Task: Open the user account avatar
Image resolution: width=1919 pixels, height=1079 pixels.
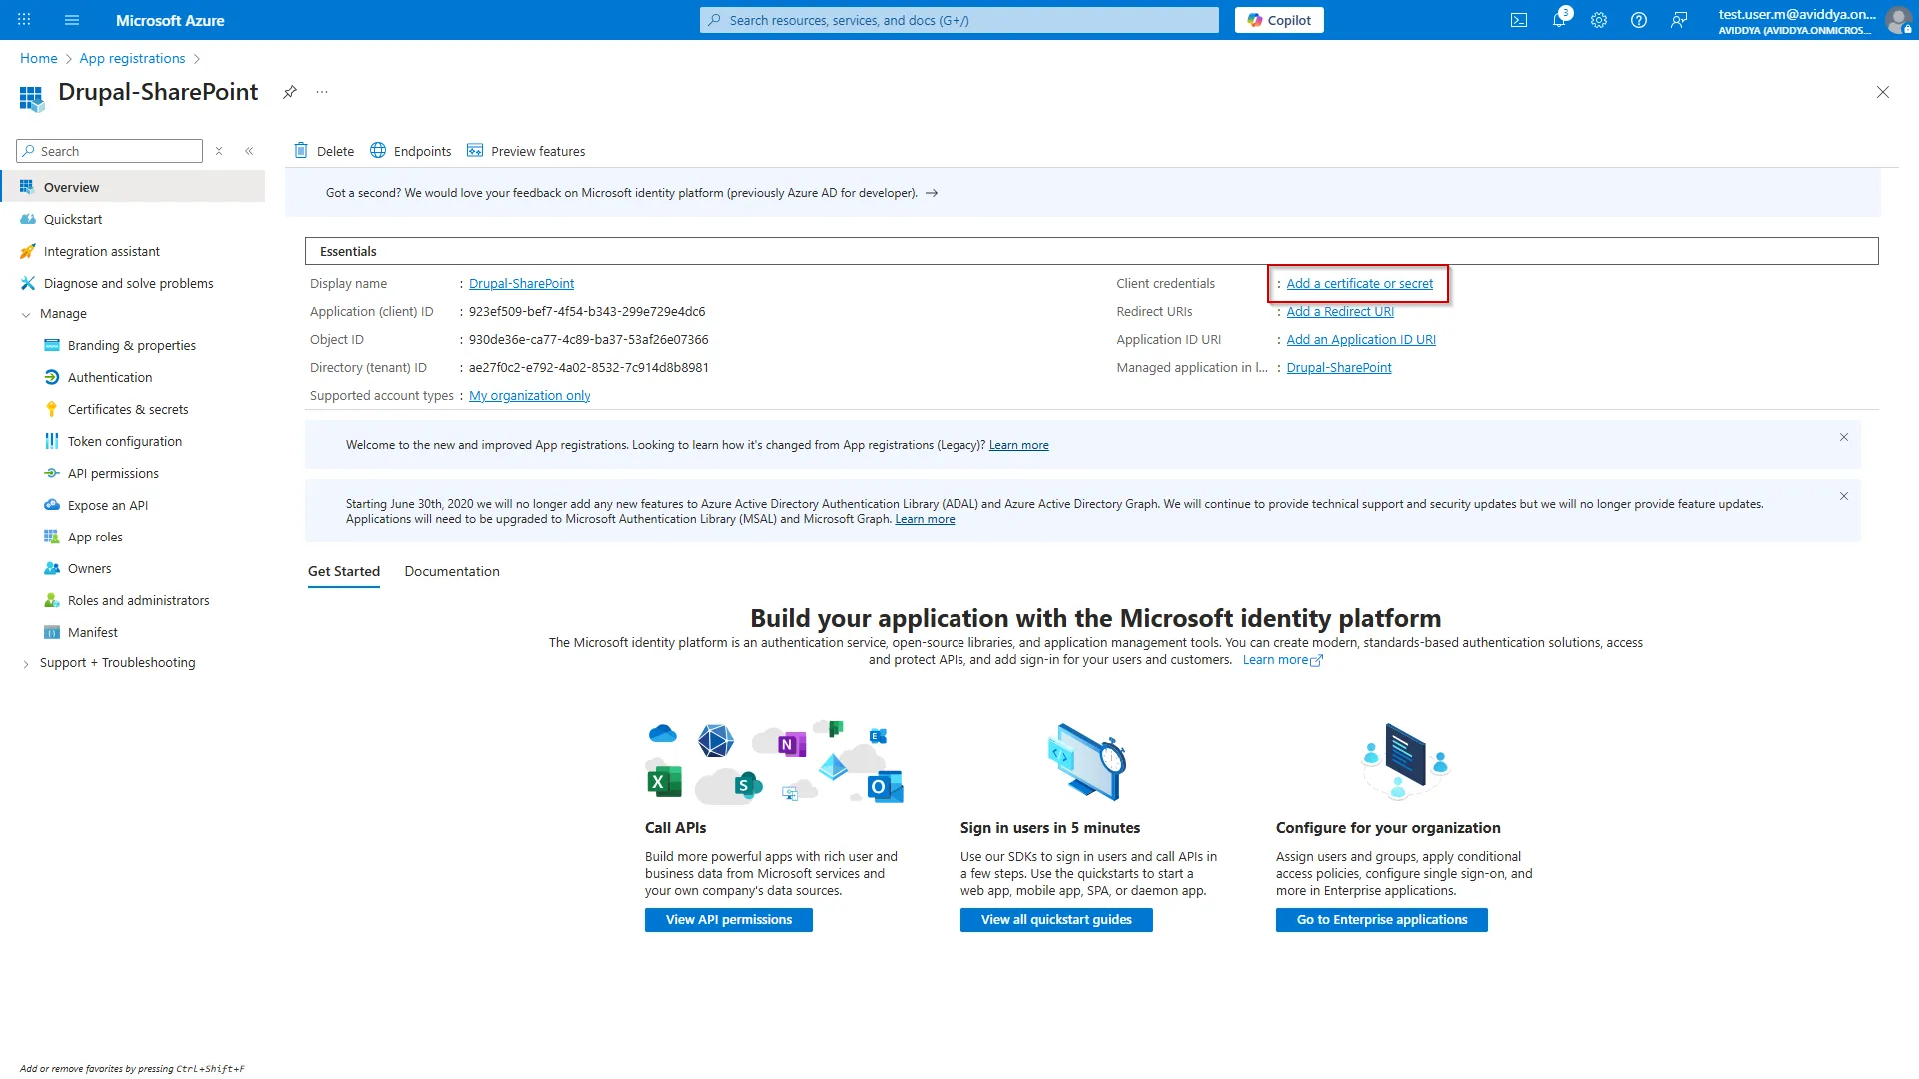Action: click(1897, 20)
